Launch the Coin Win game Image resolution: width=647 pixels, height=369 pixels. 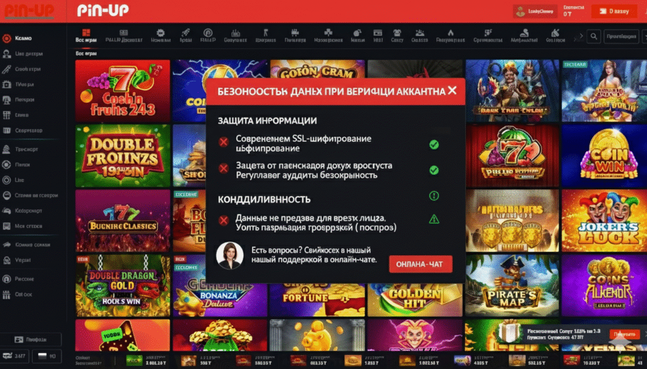point(604,156)
